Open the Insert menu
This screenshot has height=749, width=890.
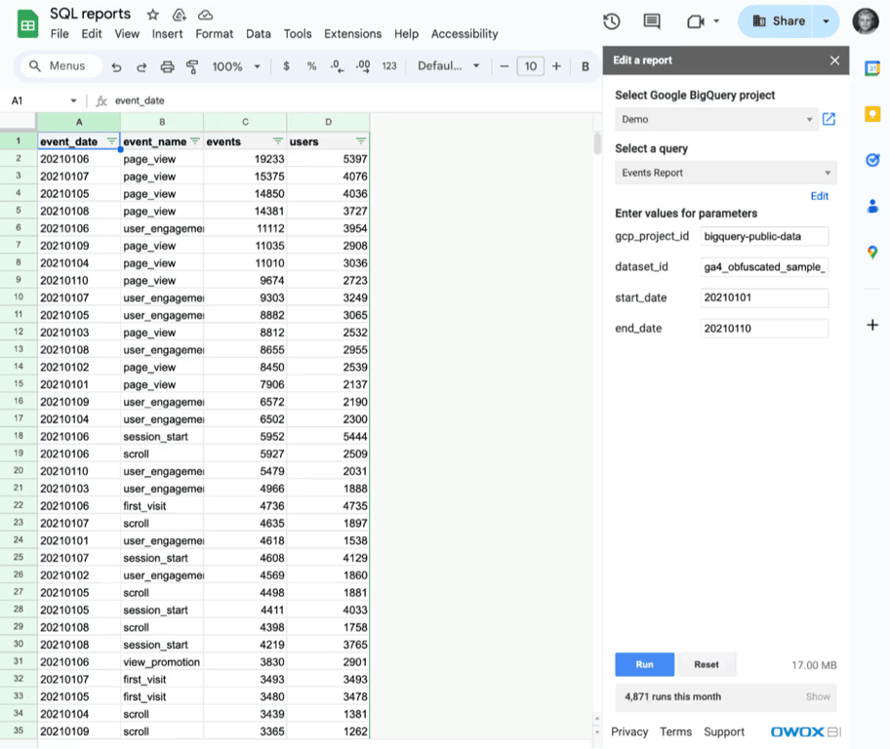[168, 34]
